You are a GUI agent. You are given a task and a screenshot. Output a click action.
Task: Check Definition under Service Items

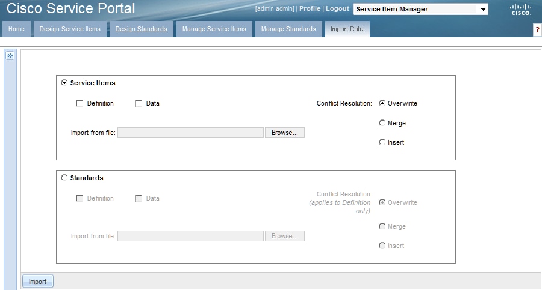coord(79,103)
